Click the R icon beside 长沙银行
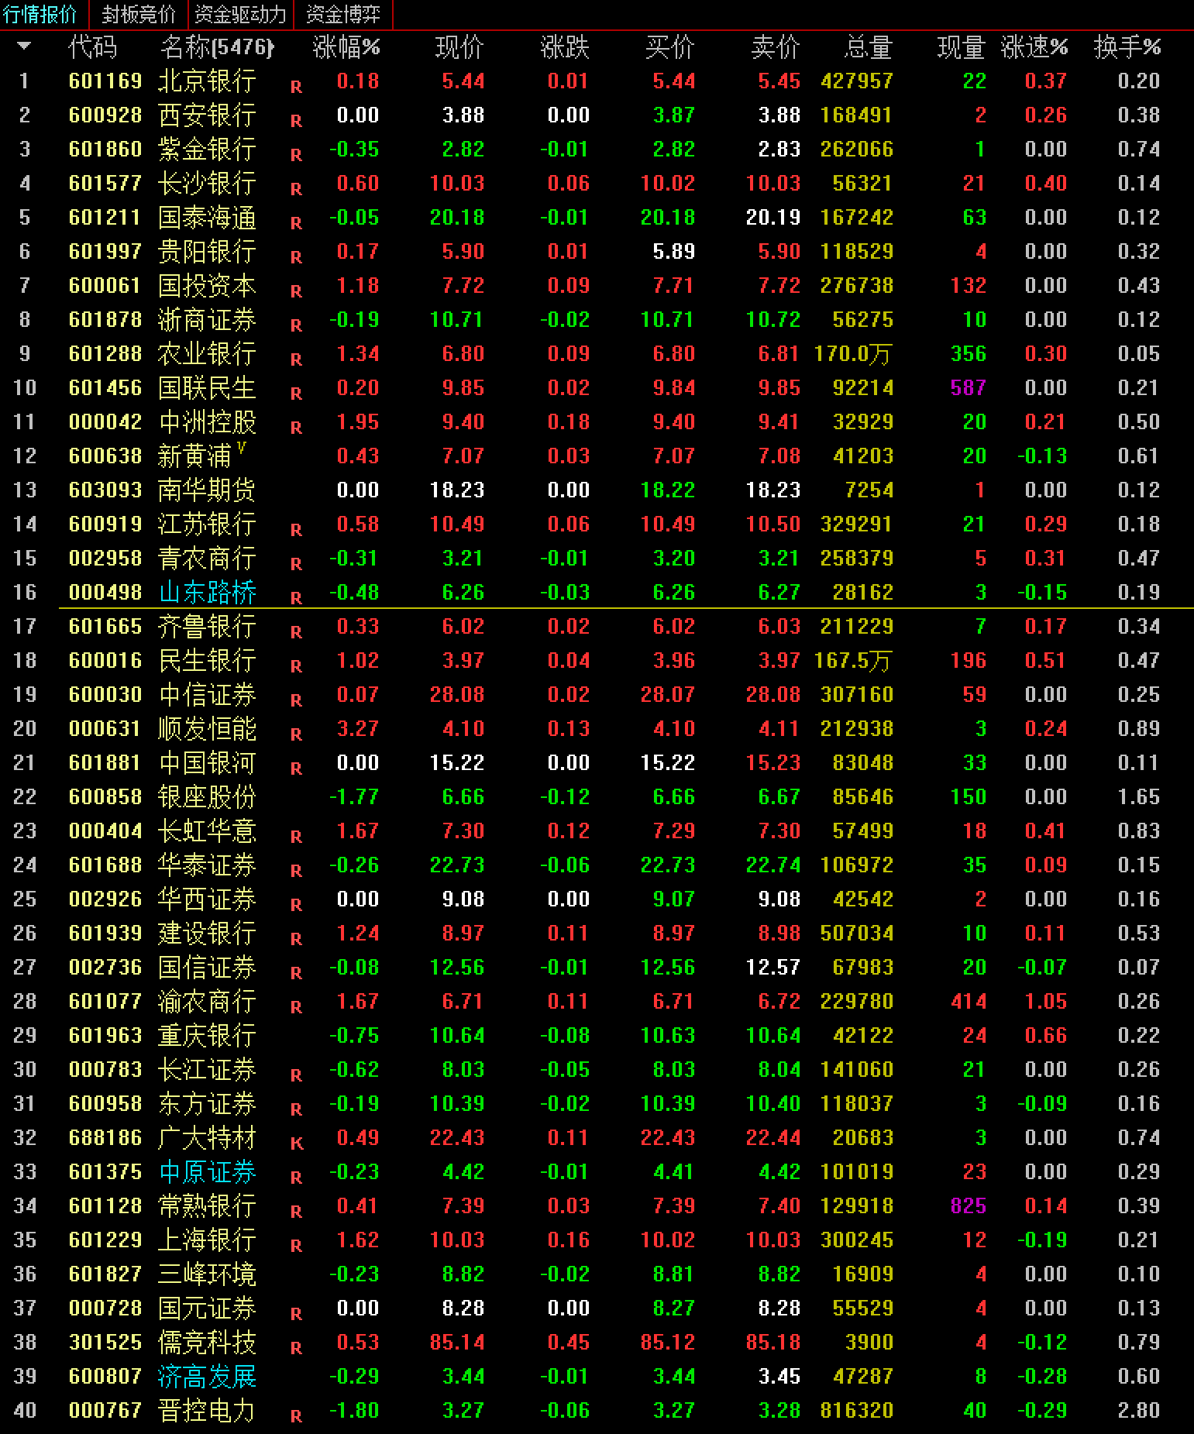The width and height of the screenshot is (1194, 1434). [296, 189]
